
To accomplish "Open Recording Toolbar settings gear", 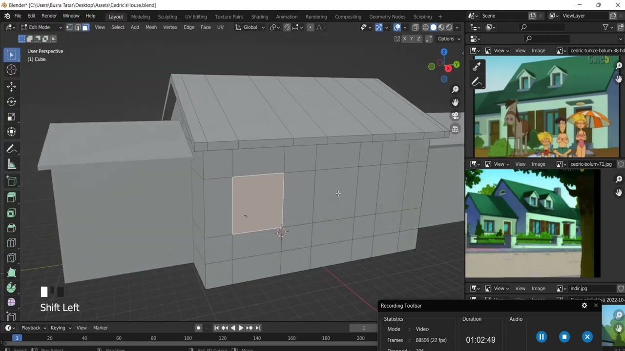I will pyautogui.click(x=584, y=306).
